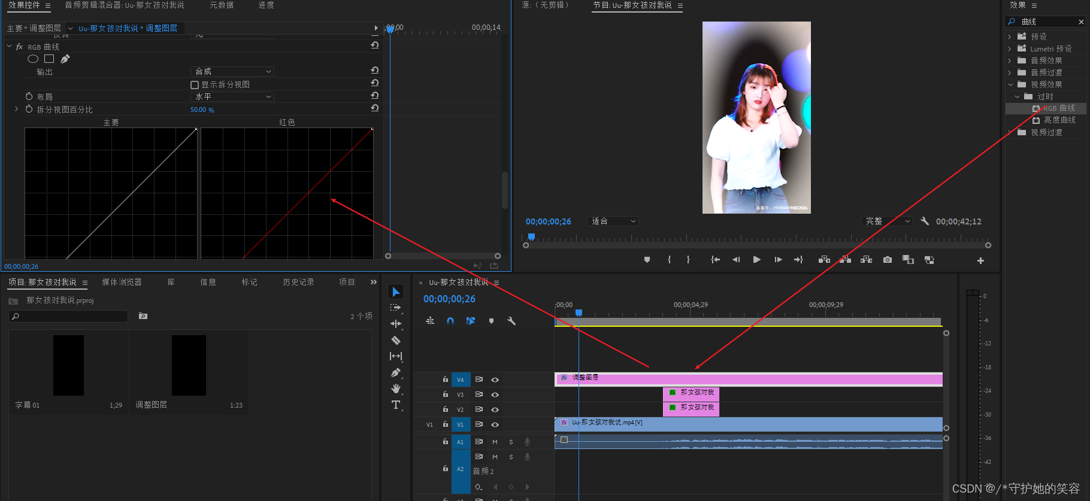1090x501 pixels.
Task: Expand the Audio Effects folder
Action: 1010,60
